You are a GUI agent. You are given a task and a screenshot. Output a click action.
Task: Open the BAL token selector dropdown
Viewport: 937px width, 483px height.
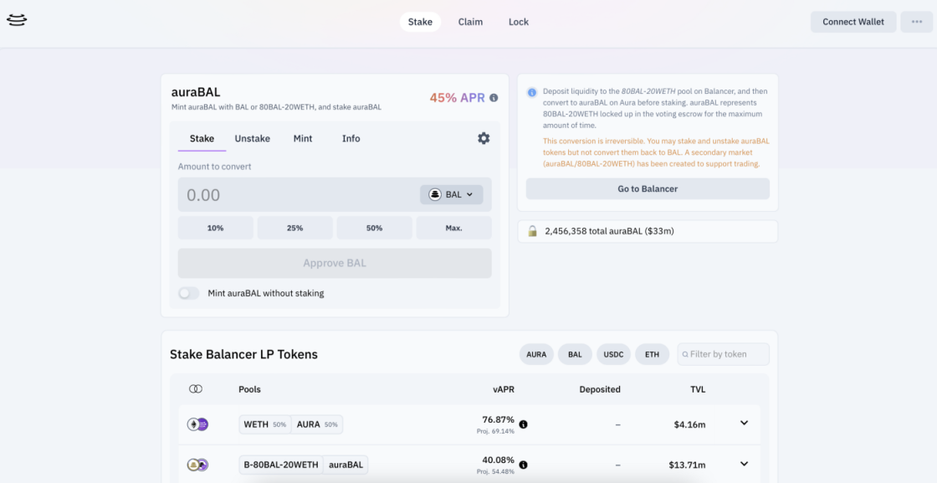pos(451,194)
